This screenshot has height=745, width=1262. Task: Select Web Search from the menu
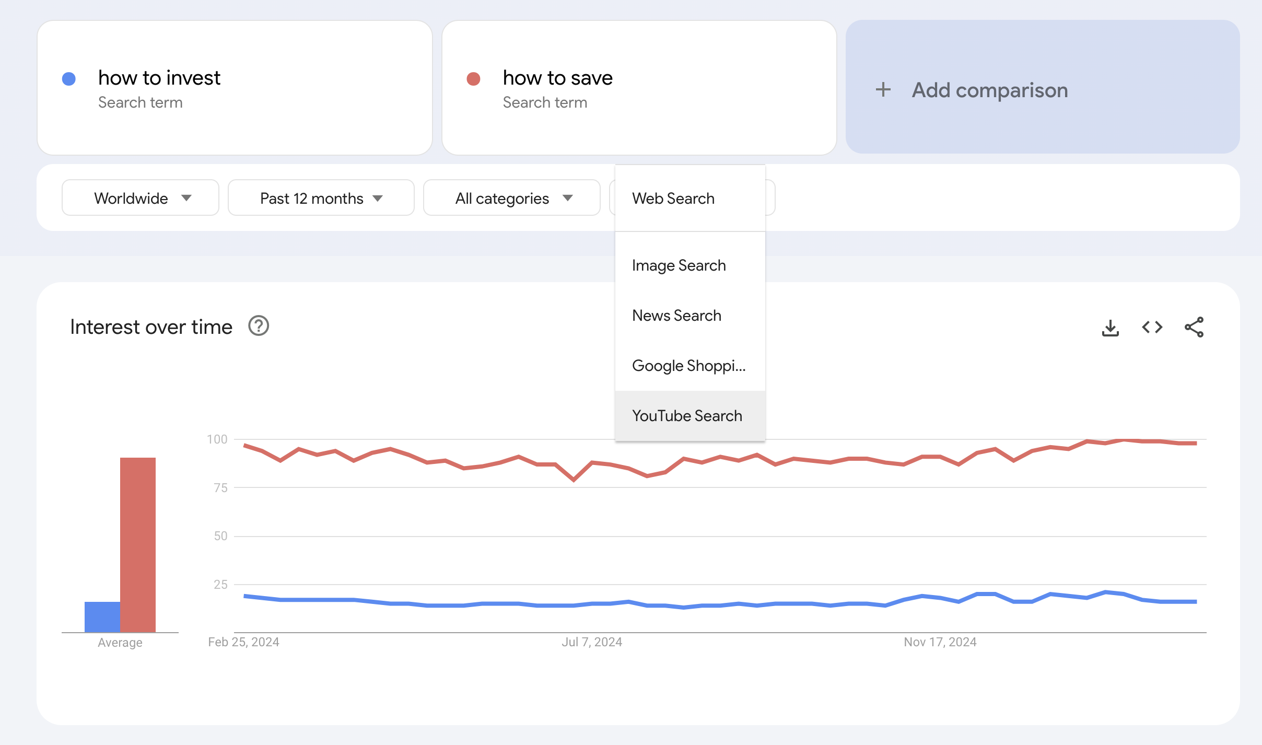point(673,199)
